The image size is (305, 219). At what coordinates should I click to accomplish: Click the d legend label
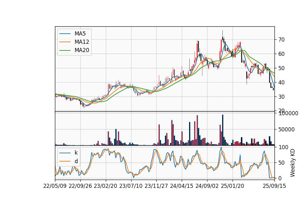[x=76, y=161]
